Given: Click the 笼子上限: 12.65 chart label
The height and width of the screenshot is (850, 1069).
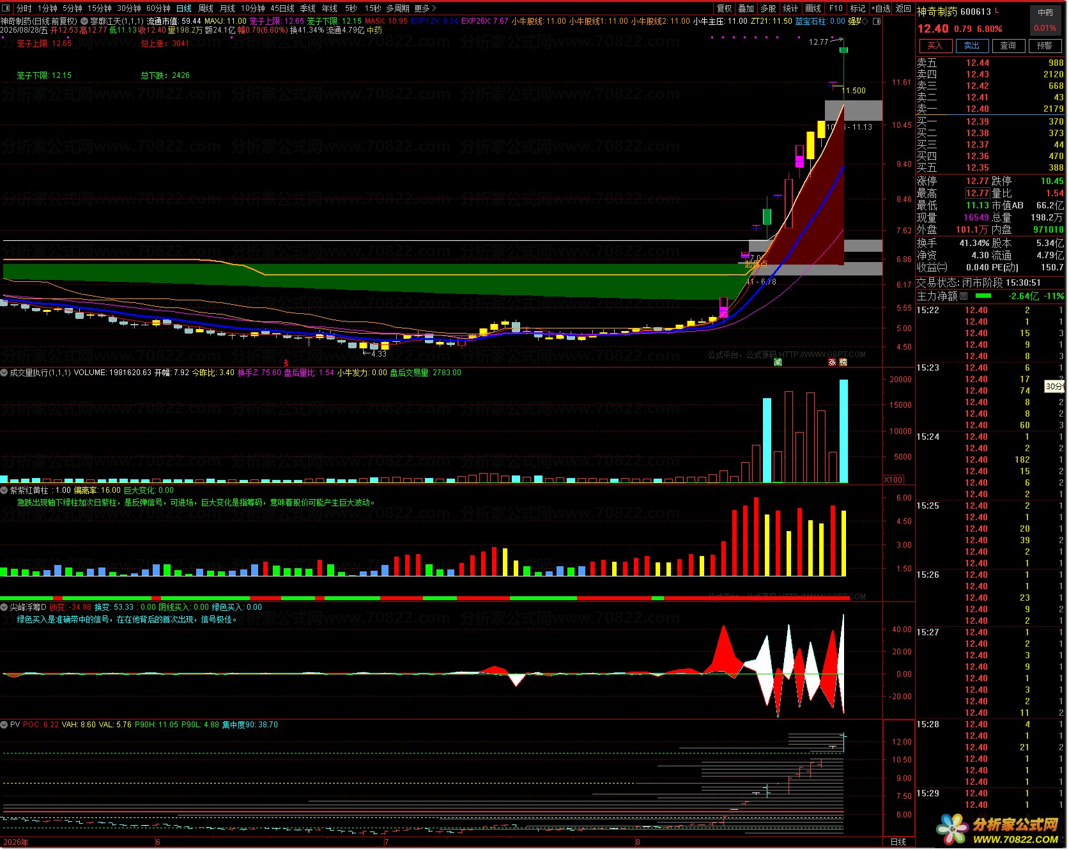Looking at the screenshot, I should (44, 43).
